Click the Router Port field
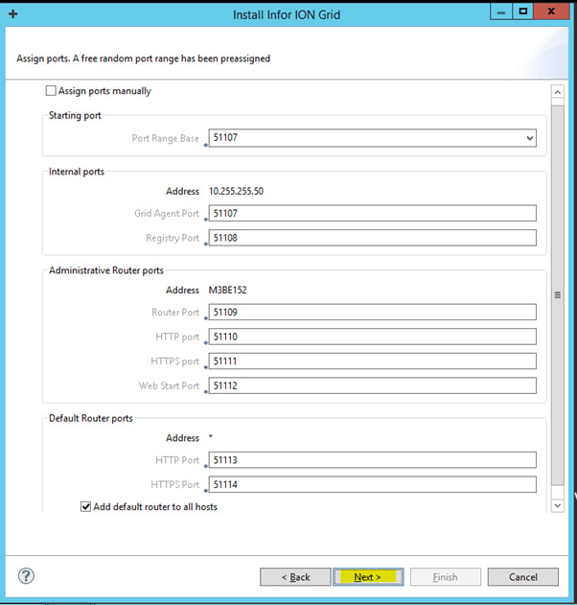This screenshot has height=605, width=577. [x=372, y=312]
